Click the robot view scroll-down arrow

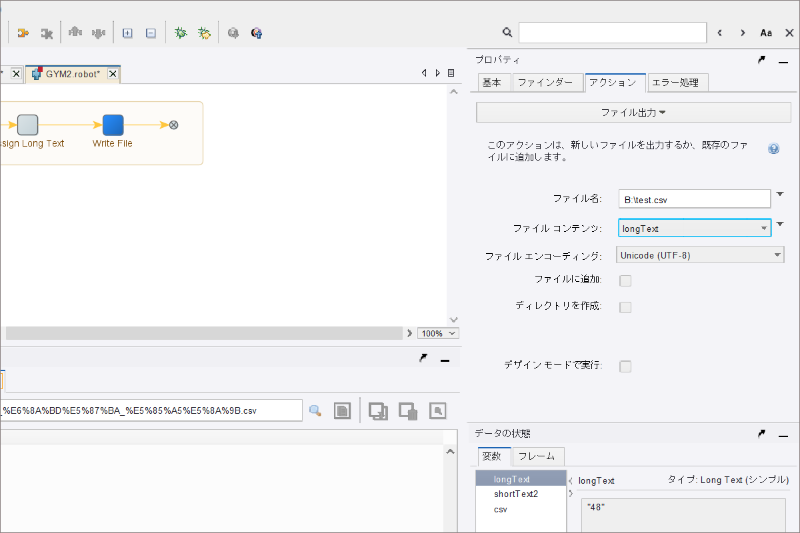(x=453, y=320)
